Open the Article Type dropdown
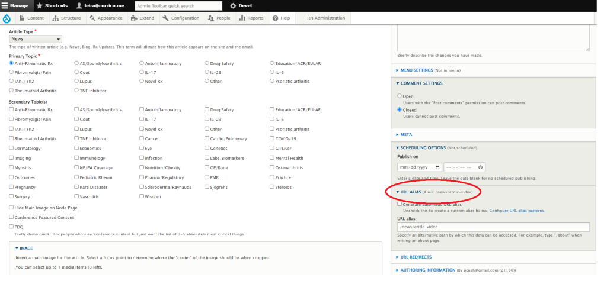The height and width of the screenshot is (297, 607). click(x=35, y=39)
